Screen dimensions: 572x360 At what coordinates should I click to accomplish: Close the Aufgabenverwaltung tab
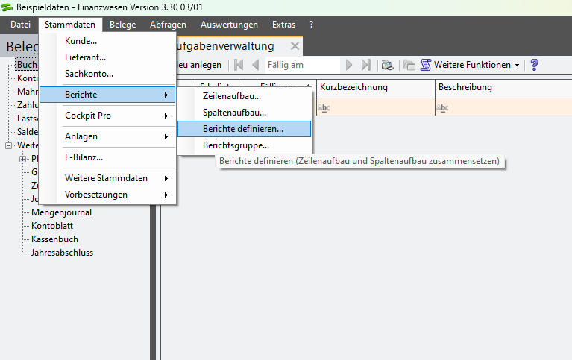click(295, 46)
